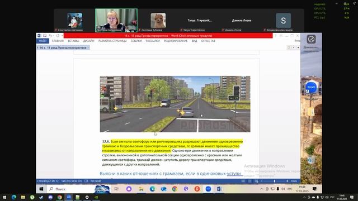Switch to Print Layout view icon

(x=250, y=181)
